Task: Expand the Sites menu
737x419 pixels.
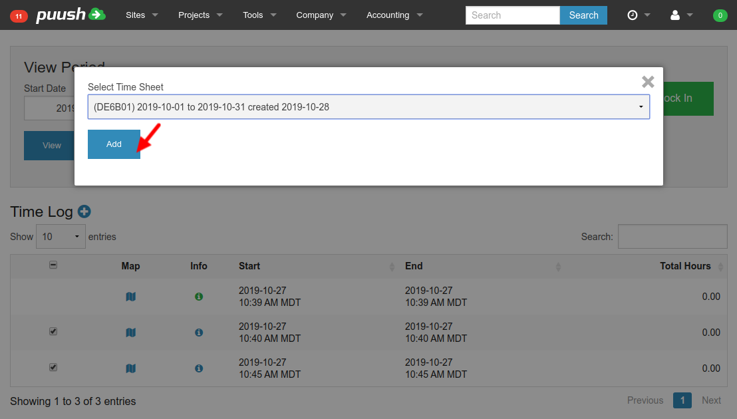Action: click(x=142, y=15)
